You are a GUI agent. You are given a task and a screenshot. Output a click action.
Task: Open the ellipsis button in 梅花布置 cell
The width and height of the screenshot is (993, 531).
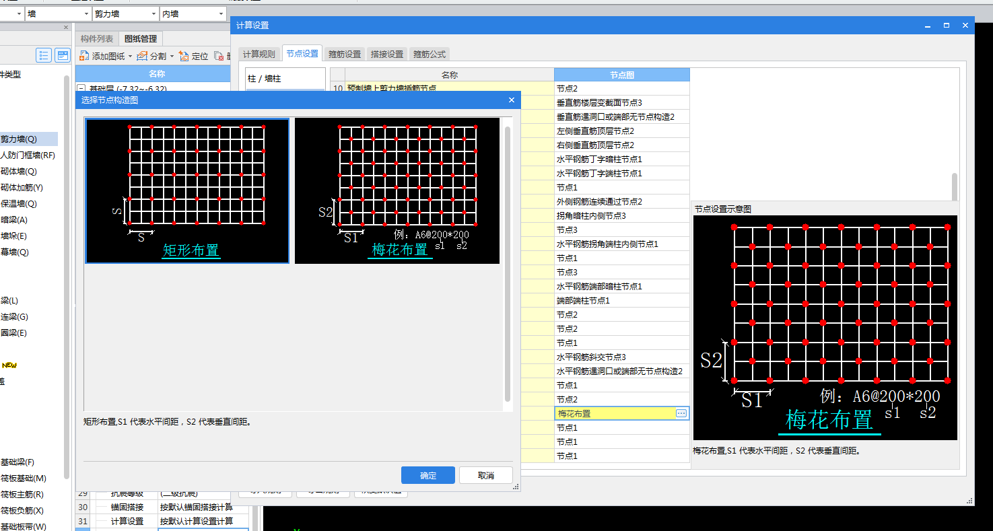[x=681, y=413]
